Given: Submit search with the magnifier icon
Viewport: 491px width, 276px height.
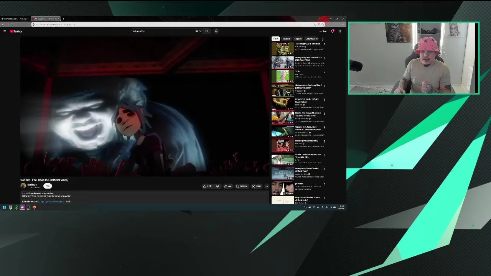Looking at the screenshot, I should coord(207,31).
